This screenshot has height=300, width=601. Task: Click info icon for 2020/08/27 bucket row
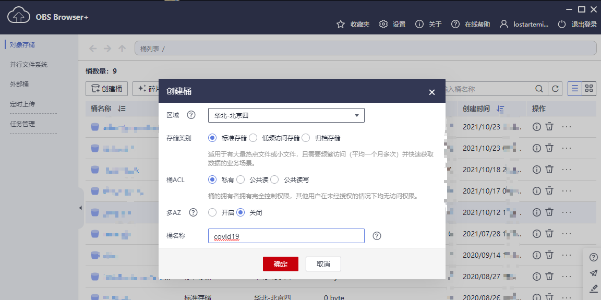tap(537, 275)
